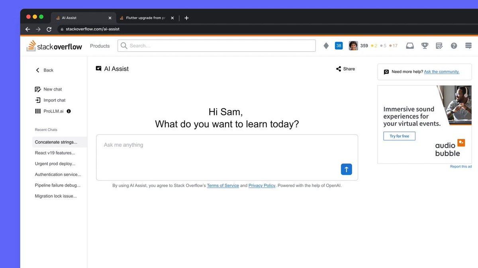The image size is (478, 268).
Task: Select Import chat in the sidebar
Action: [50, 100]
